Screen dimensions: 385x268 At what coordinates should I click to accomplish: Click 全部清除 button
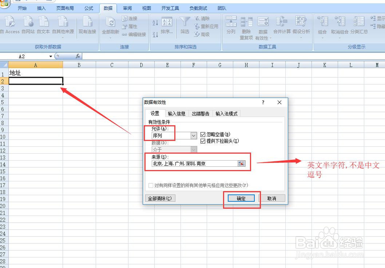coord(160,198)
